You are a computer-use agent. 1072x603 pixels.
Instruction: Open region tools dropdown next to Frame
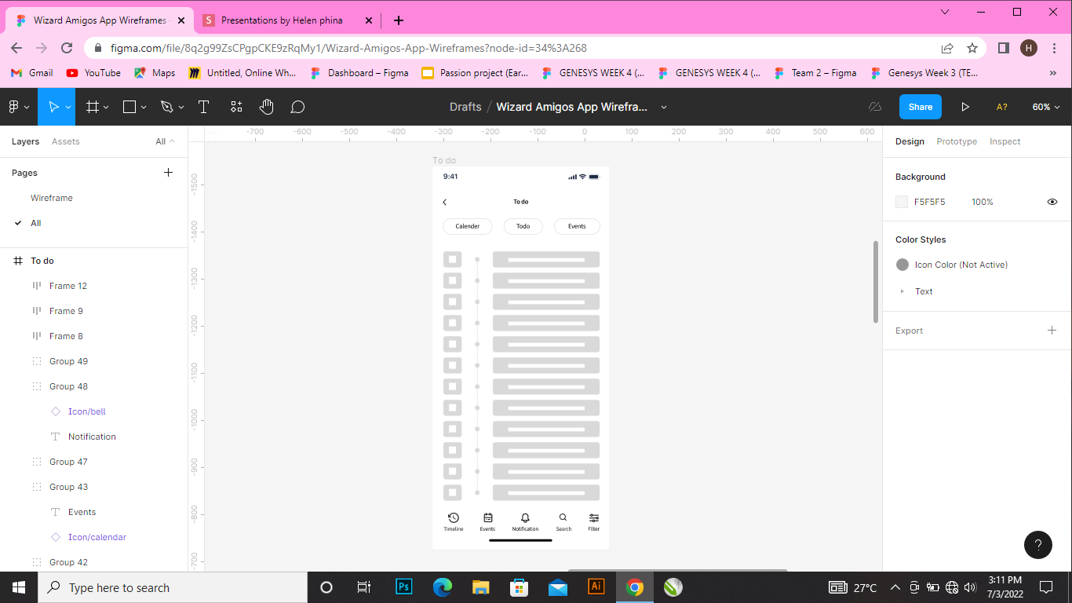[106, 107]
